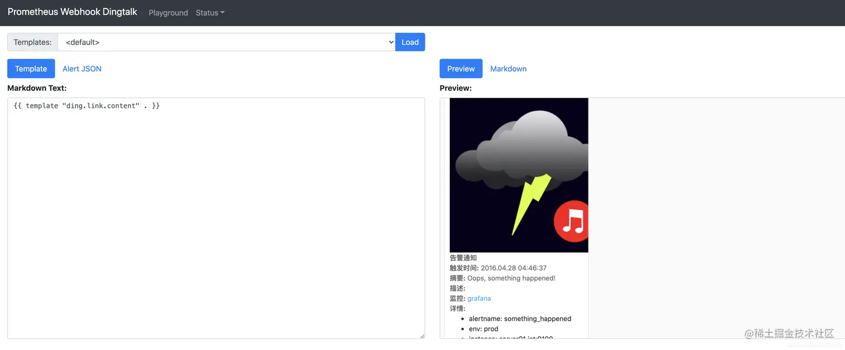845x350 pixels.
Task: Click the Prometheus Webhook Dingtalk brand title
Action: (72, 12)
